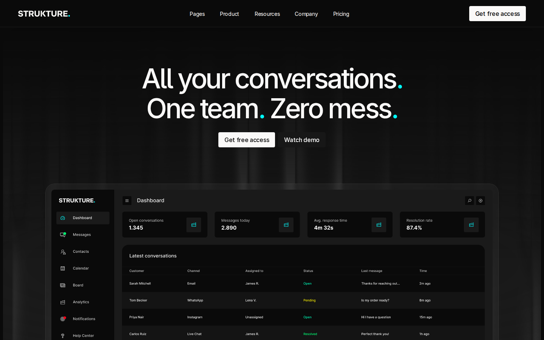544x340 pixels.
Task: Click the Status column header
Action: tap(308, 271)
